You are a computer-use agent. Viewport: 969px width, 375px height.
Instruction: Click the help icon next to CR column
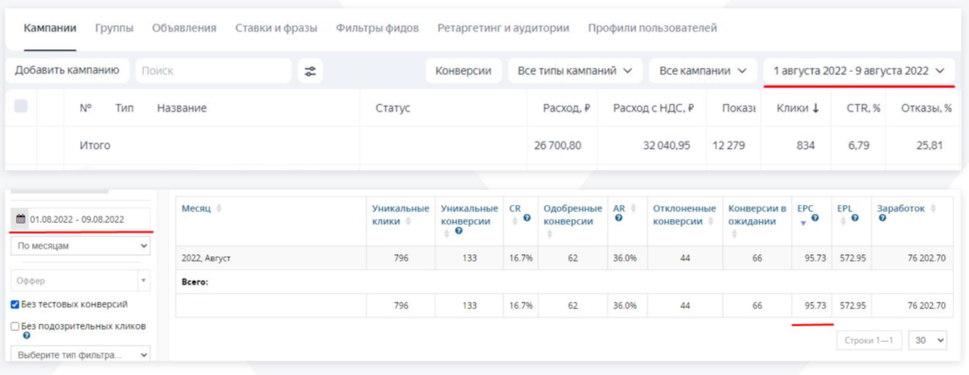pyautogui.click(x=526, y=217)
